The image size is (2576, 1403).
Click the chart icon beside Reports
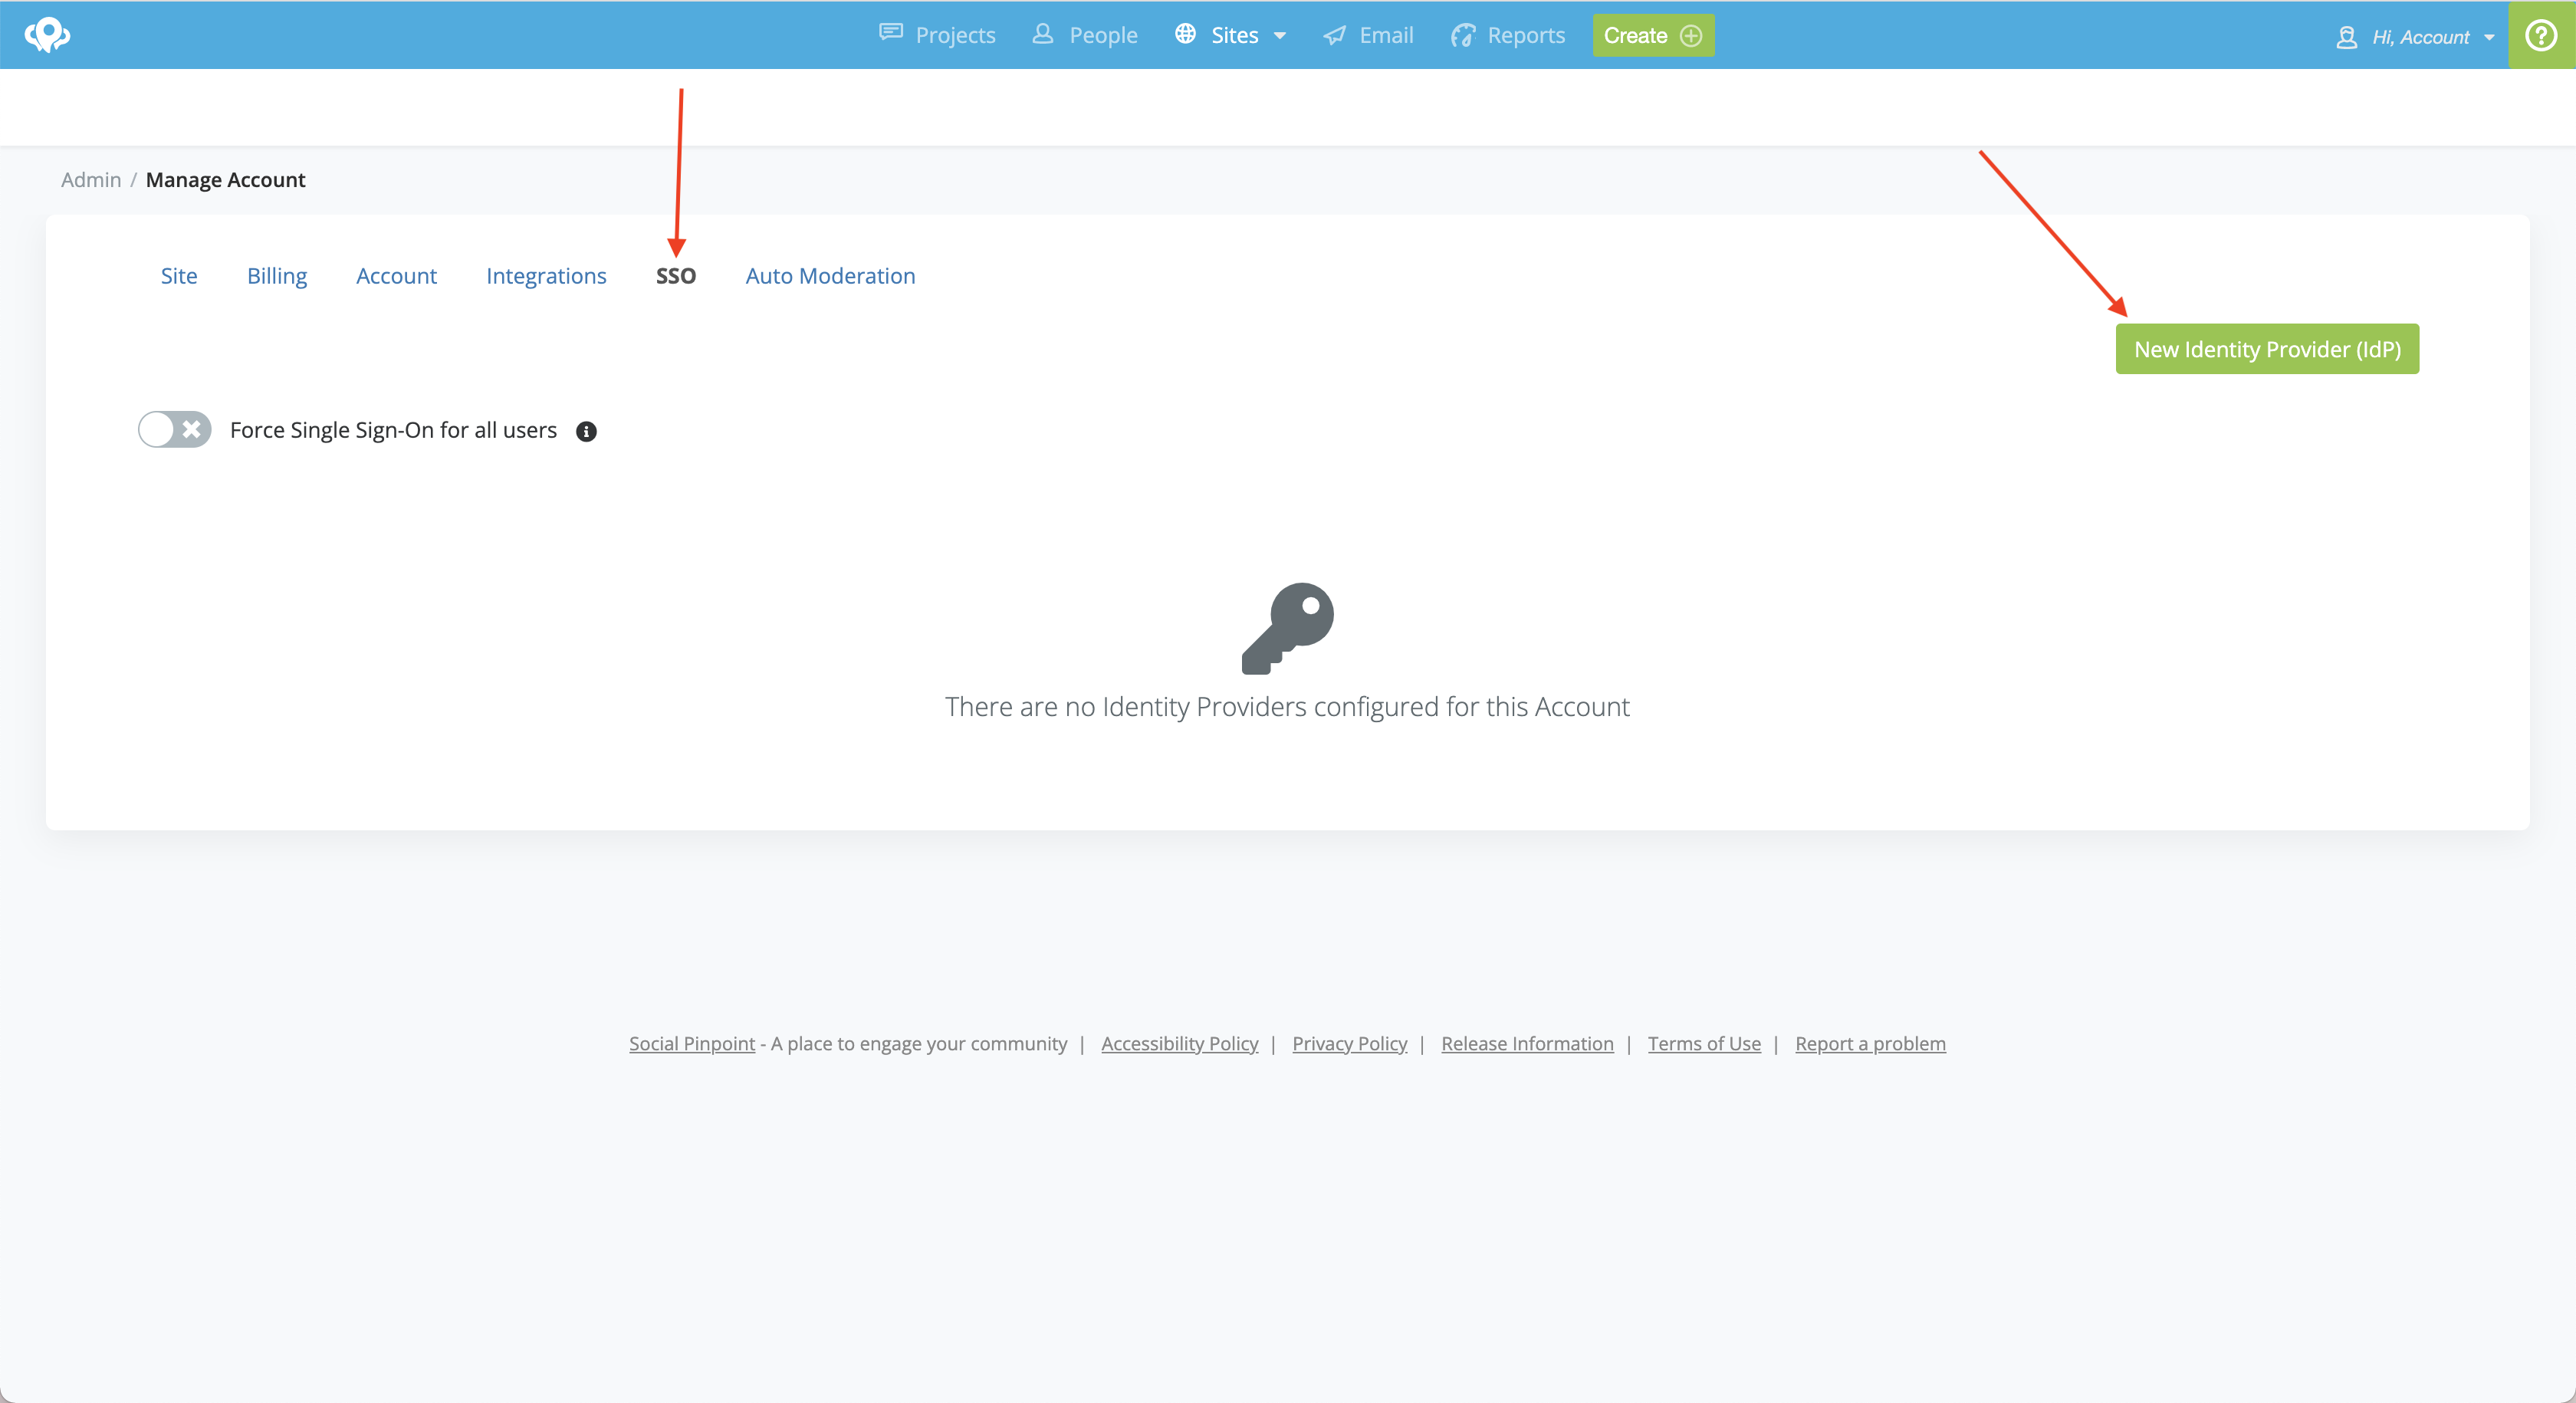1463,36
